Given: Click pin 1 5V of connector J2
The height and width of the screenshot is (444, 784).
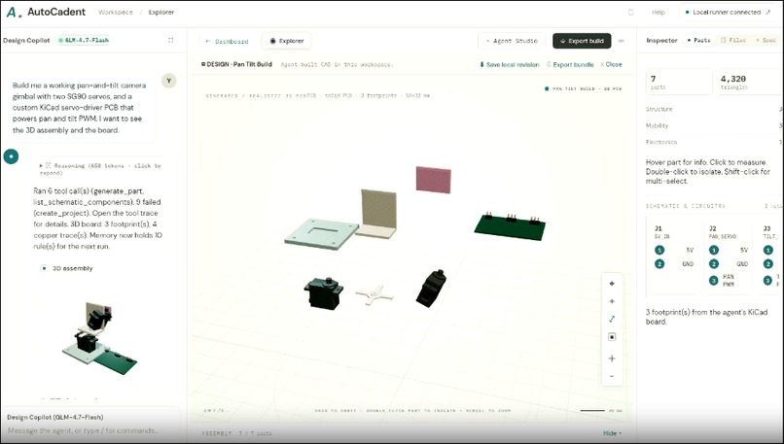Looking at the screenshot, I should [729, 251].
